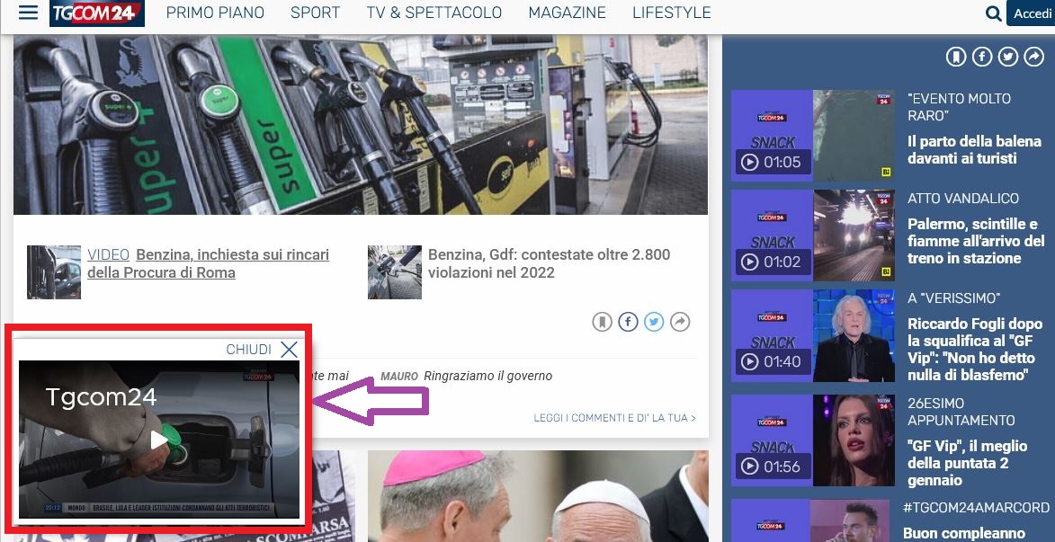Open the PRIMO PIANO section

click(215, 13)
